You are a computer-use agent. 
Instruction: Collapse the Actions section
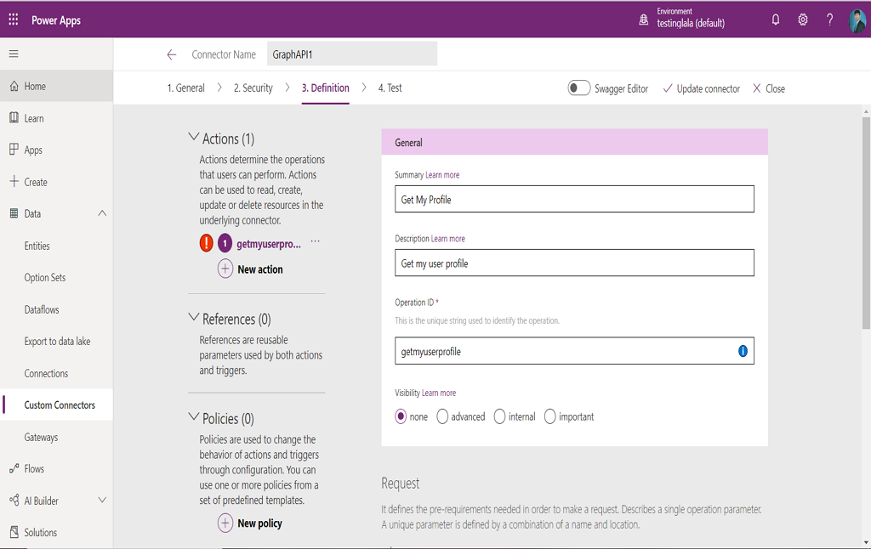[193, 138]
